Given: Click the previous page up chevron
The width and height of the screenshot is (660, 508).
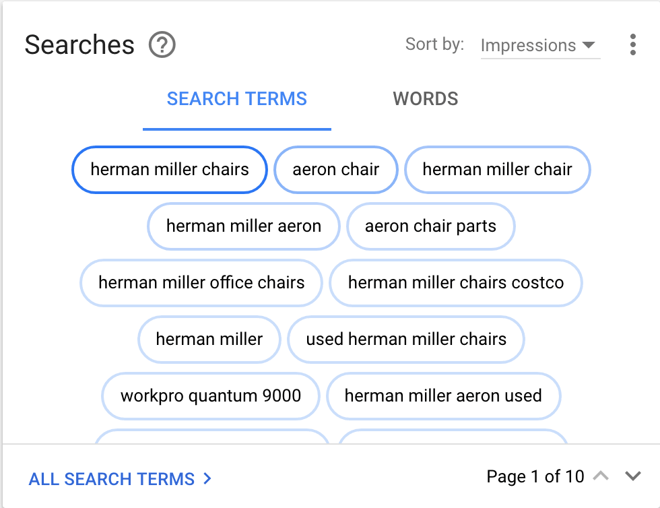Looking at the screenshot, I should [601, 474].
